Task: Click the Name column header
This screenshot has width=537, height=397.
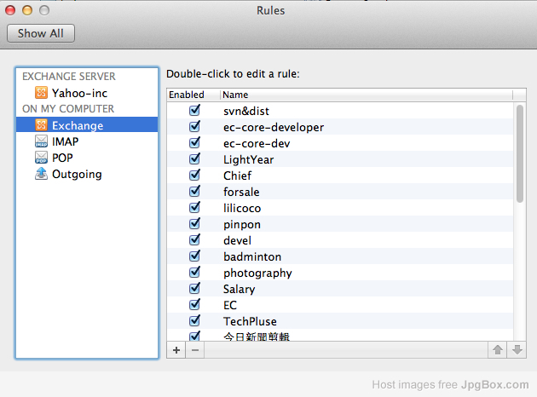Action: 367,95
